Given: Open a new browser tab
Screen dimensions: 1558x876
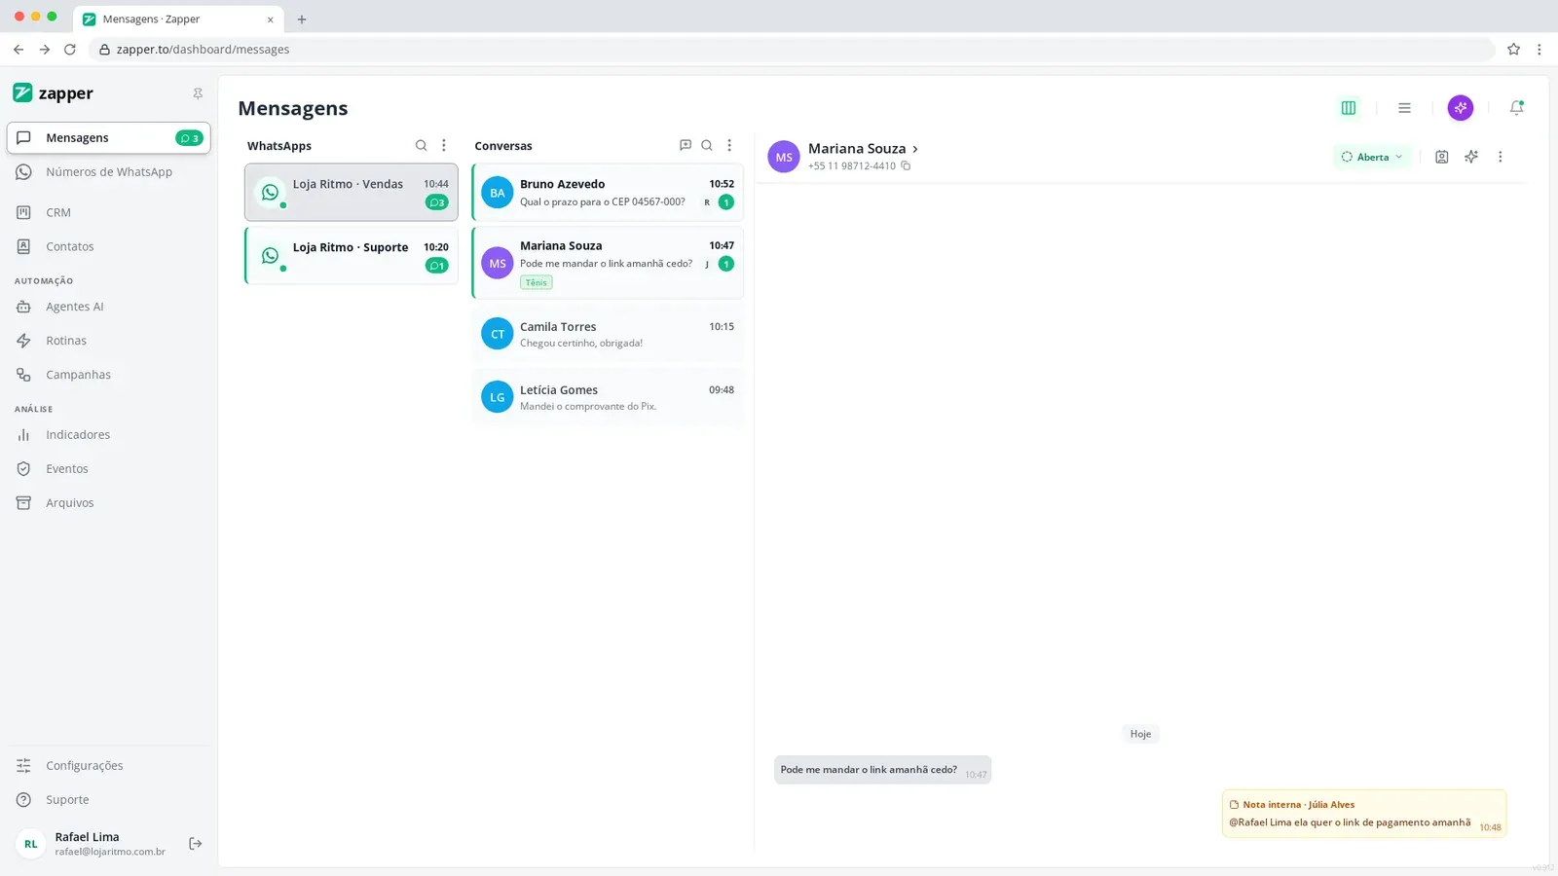Looking at the screenshot, I should [x=302, y=19].
